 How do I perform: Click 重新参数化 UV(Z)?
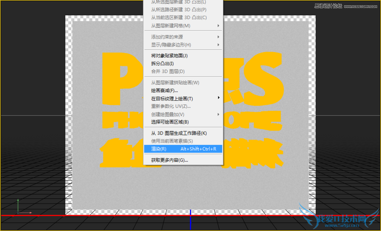(x=169, y=106)
